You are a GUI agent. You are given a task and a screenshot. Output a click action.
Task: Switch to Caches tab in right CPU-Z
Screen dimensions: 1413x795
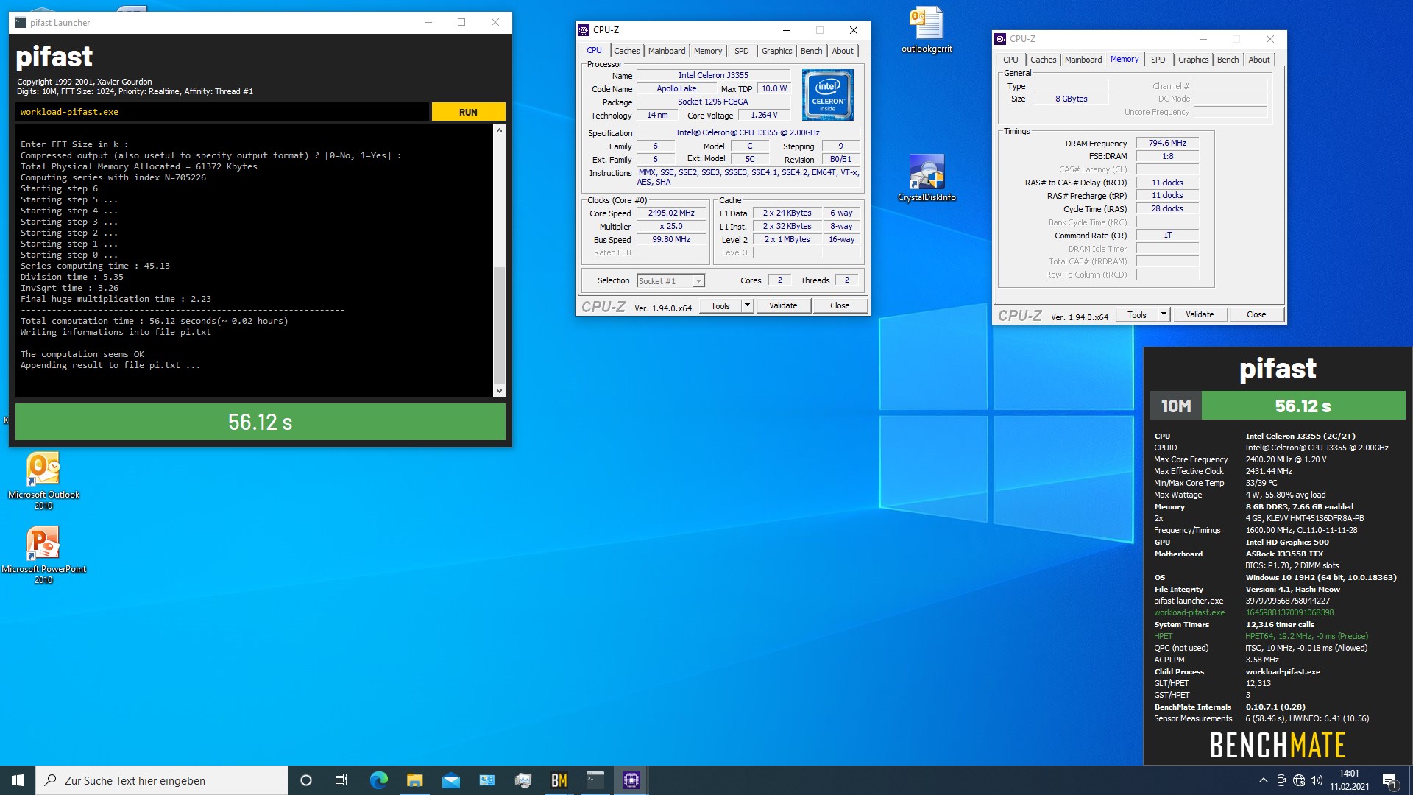coord(1043,60)
